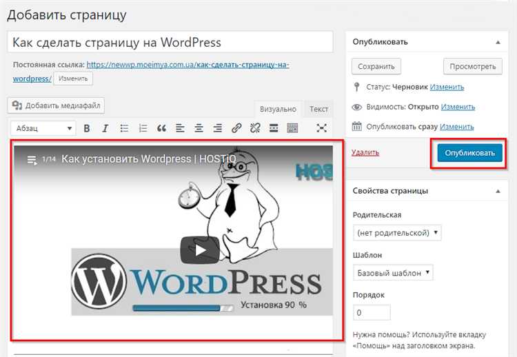Expand the Шаблон template dropdown
517x357 pixels.
click(x=393, y=273)
